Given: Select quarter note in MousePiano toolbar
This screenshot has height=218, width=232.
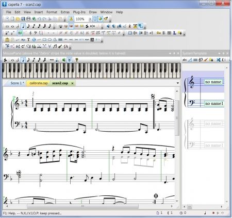Looking at the screenshot, I should pos(23,60).
